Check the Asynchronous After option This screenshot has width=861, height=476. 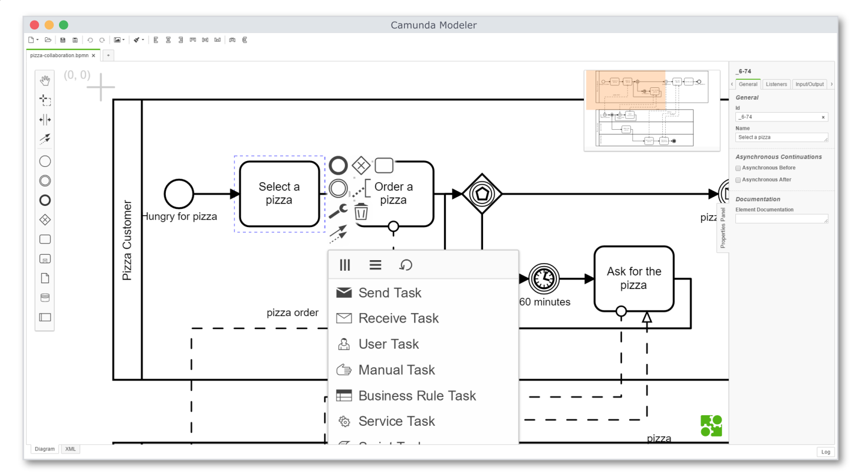(x=738, y=180)
